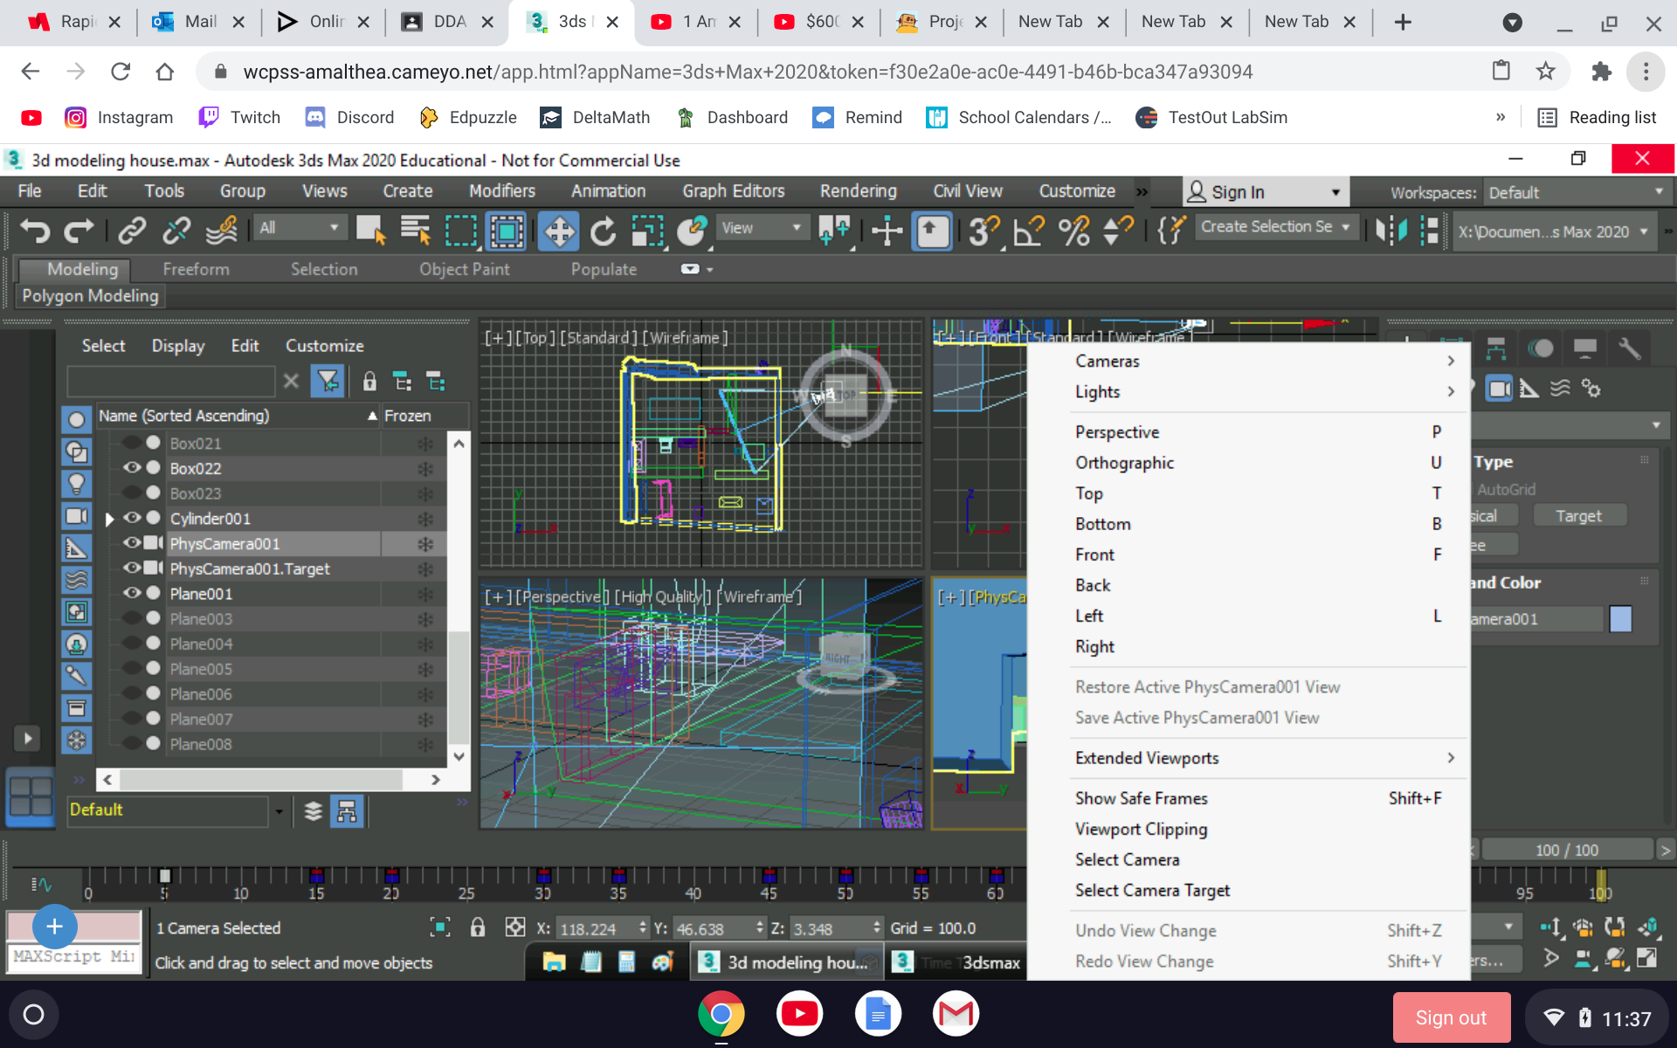
Task: Expand the Extended Viewports submenu
Action: pyautogui.click(x=1264, y=758)
